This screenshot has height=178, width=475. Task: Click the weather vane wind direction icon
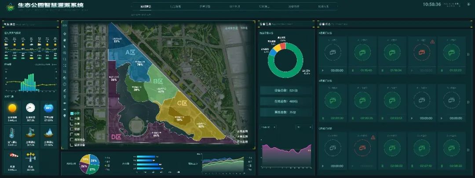coord(30,156)
